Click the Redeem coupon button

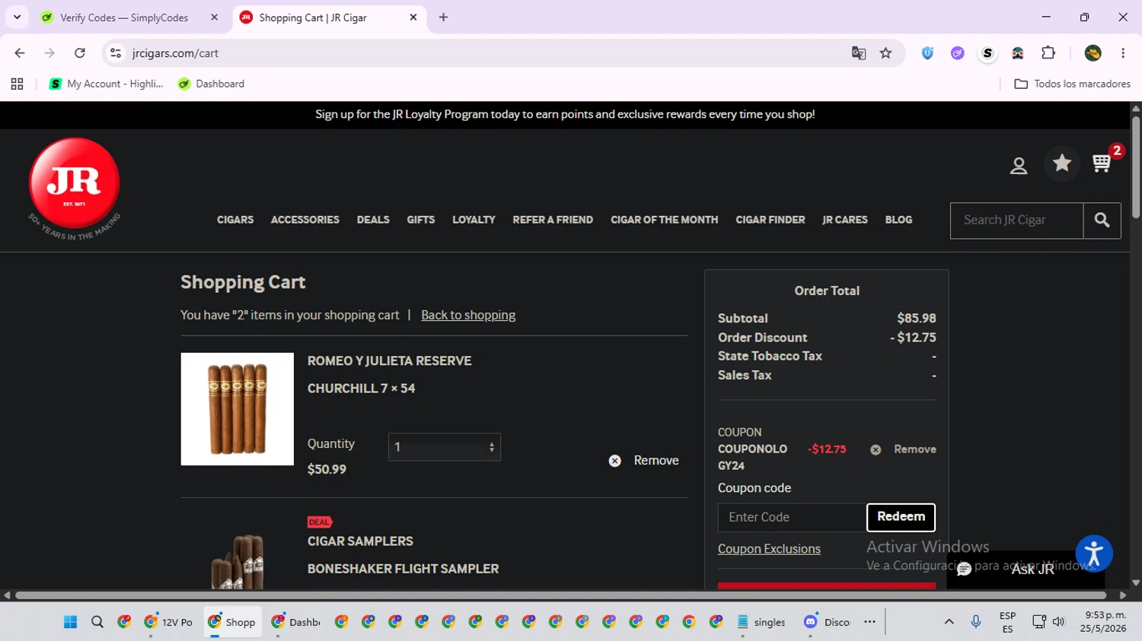pyautogui.click(x=901, y=517)
